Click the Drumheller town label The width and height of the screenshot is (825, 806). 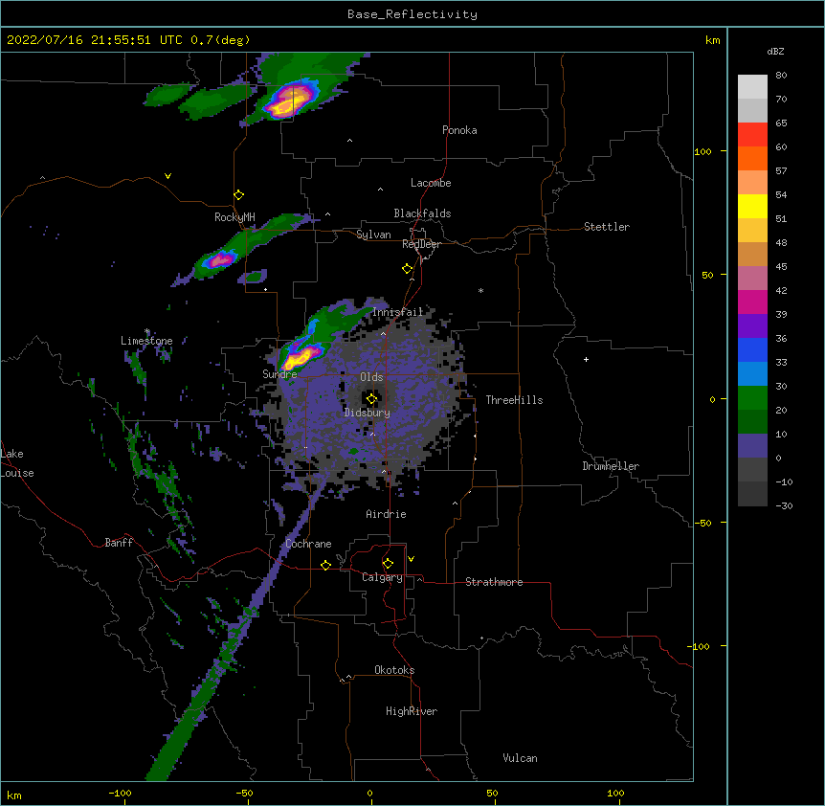point(611,466)
